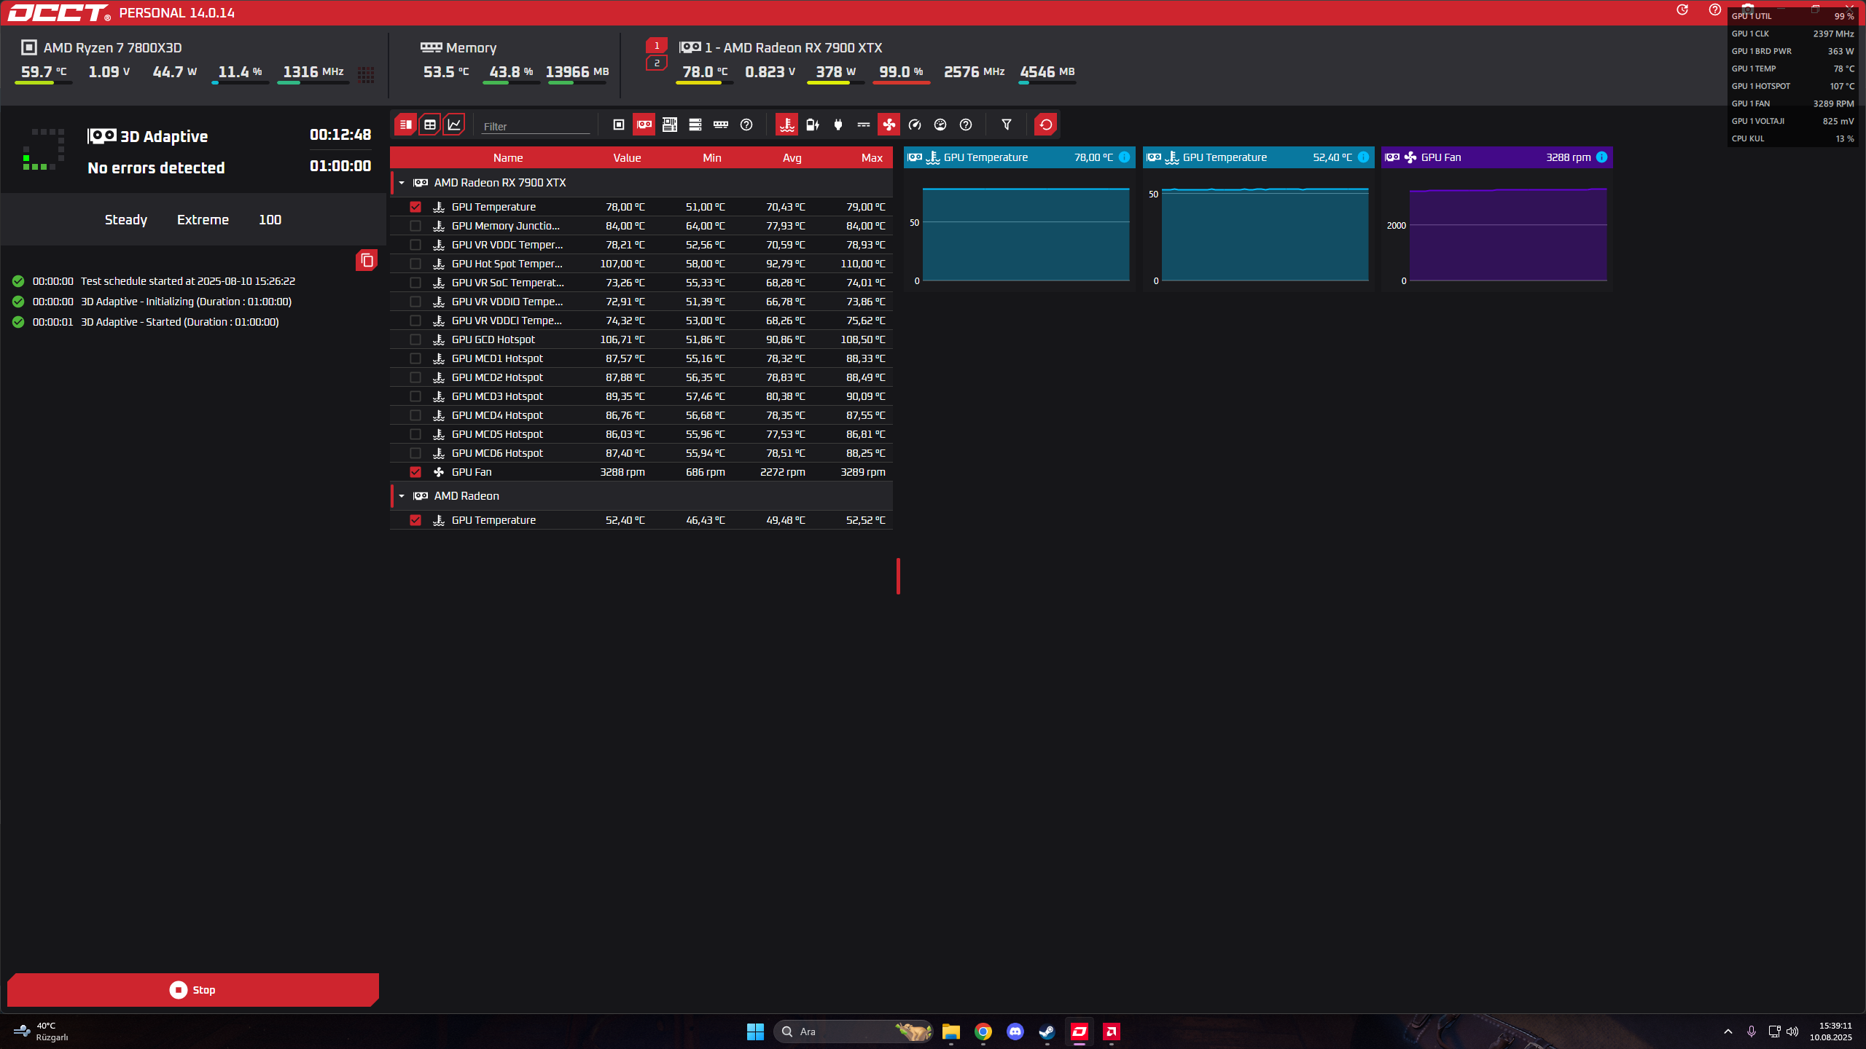Sort the table by the Min column
The image size is (1866, 1049).
(712, 158)
